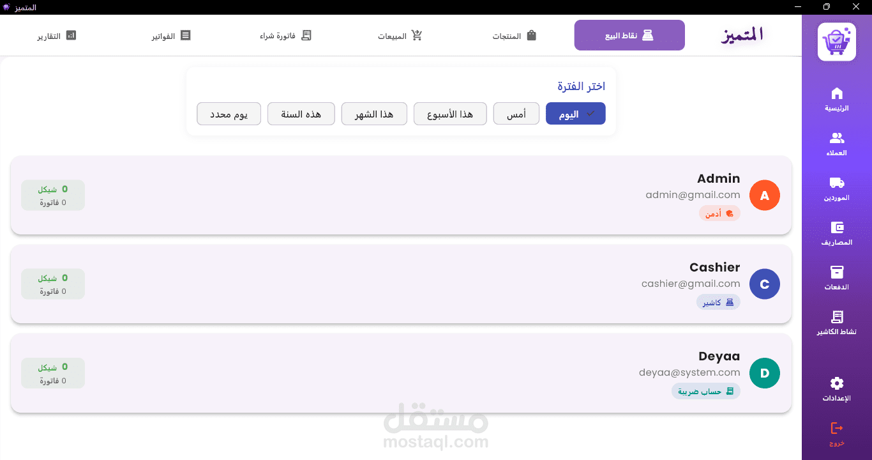Click the Deyaa user name

pos(719,356)
